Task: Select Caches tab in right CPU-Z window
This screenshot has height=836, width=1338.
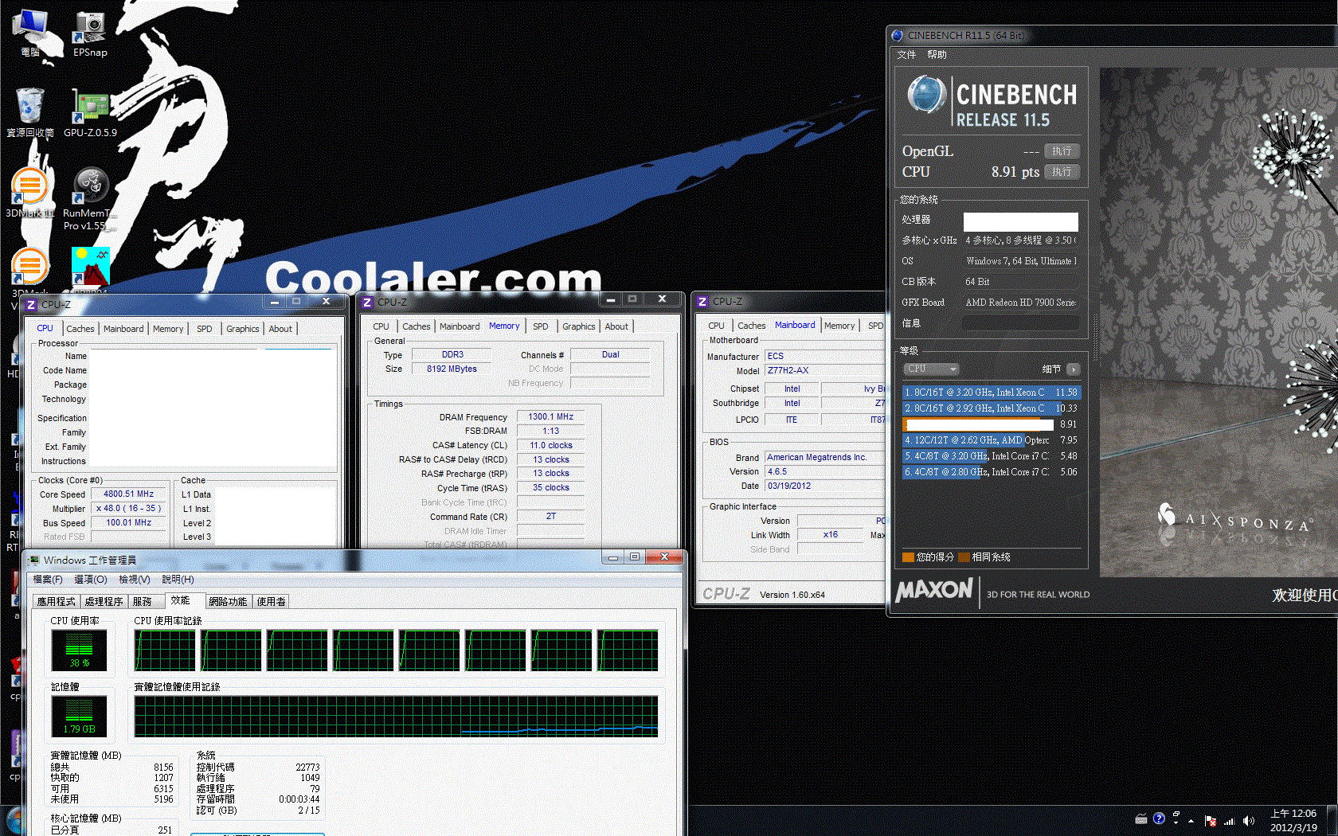Action: pos(751,326)
